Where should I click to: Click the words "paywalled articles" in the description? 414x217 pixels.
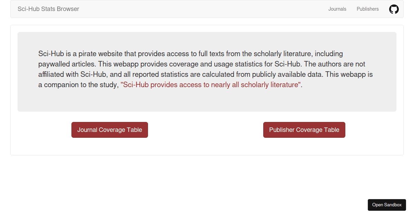pyautogui.click(x=67, y=64)
